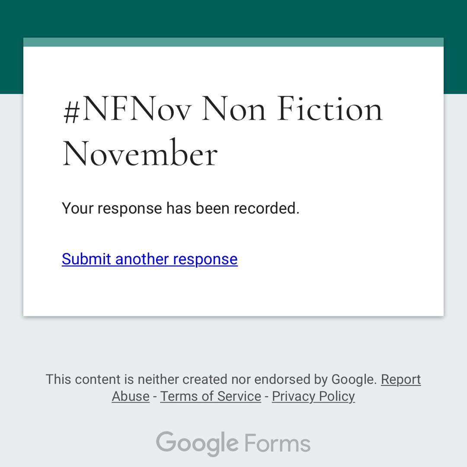The width and height of the screenshot is (467, 467).
Task: Click the word Your in the confirmation message
Action: 78,208
